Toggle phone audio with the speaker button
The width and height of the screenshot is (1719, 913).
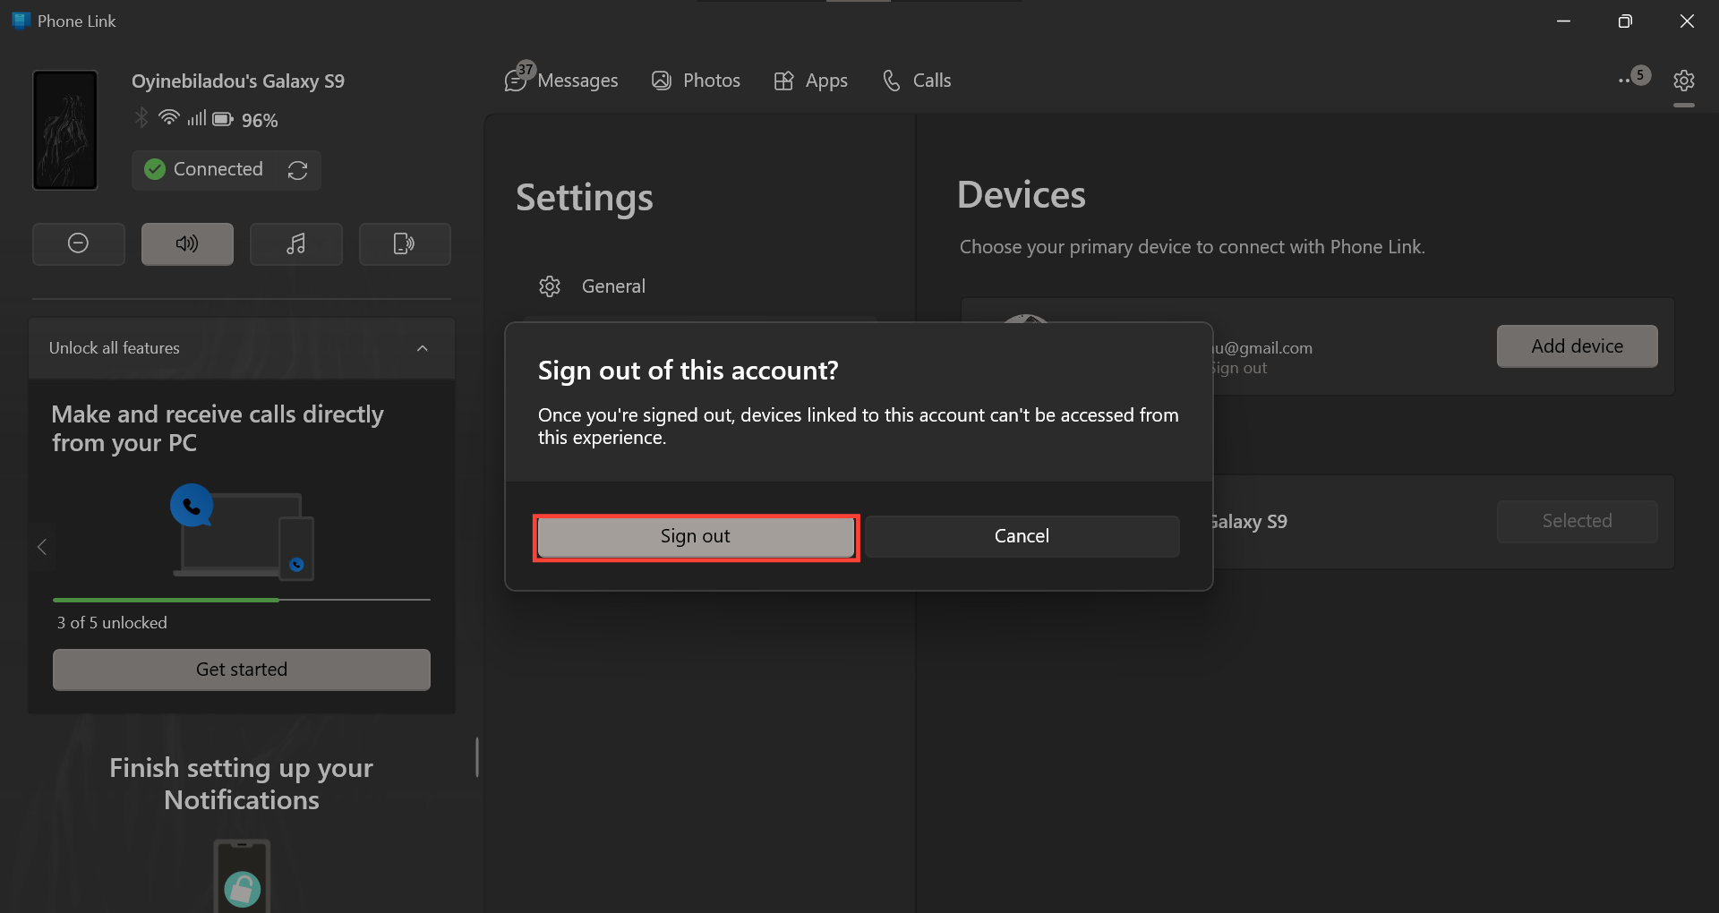(x=186, y=243)
